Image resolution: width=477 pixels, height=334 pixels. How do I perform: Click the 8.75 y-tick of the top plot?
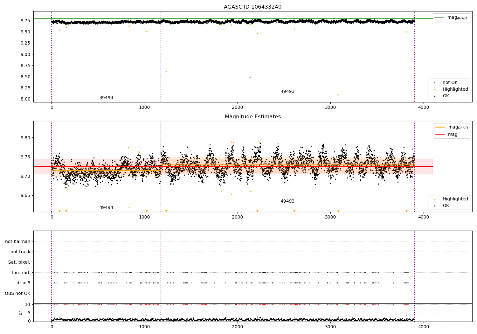(x=25, y=66)
